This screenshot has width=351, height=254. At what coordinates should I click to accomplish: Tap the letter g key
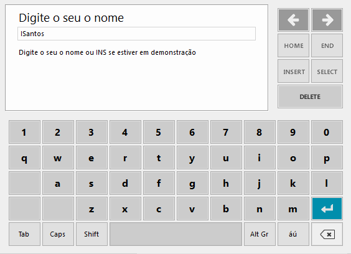point(192,183)
